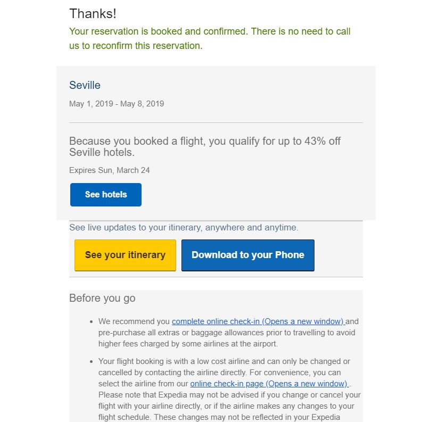Screen dimensions: 439x422
Task: Click the second bullet point marker
Action: point(92,362)
